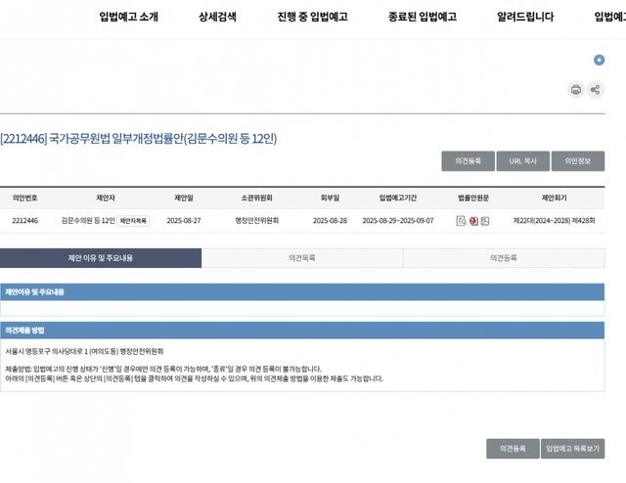Image resolution: width=626 pixels, height=483 pixels.
Task: Switch to the 의견등록 tab
Action: [504, 258]
